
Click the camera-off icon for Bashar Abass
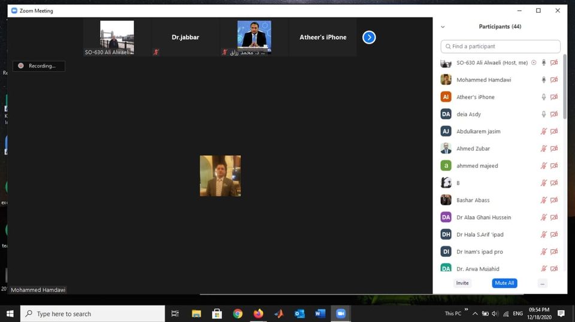[x=554, y=200]
